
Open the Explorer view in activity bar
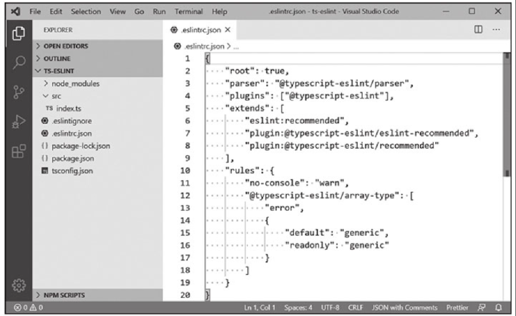[x=18, y=33]
